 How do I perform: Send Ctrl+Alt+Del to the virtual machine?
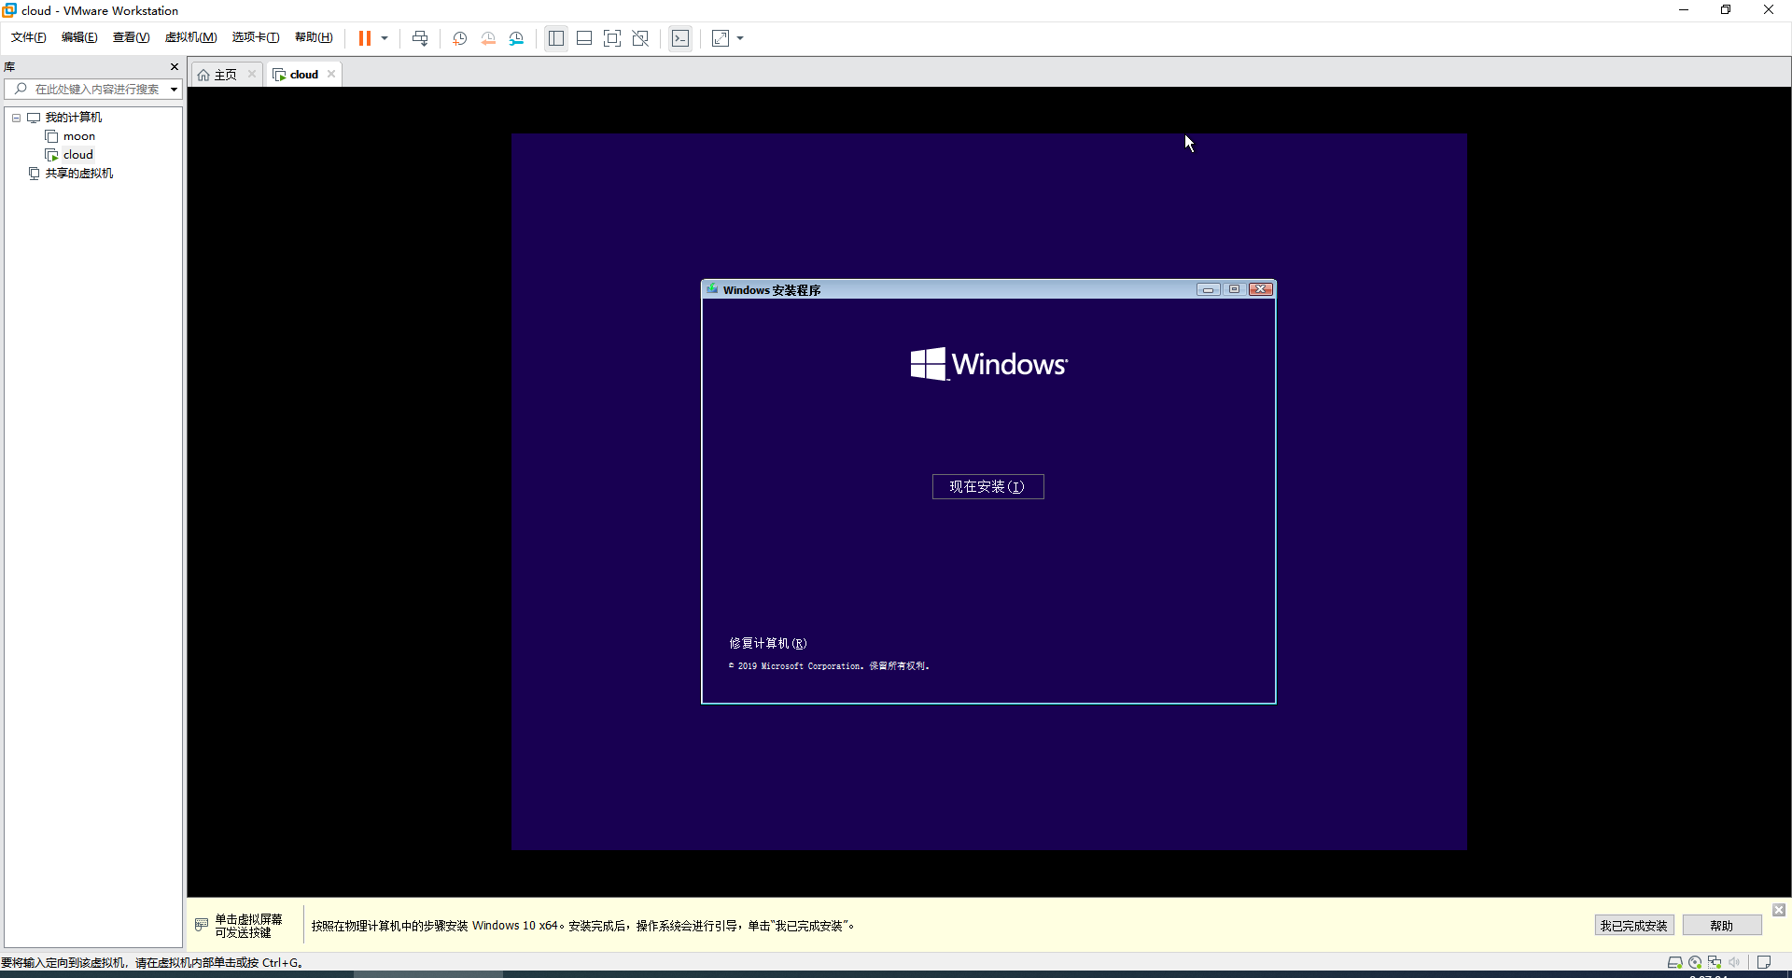420,38
